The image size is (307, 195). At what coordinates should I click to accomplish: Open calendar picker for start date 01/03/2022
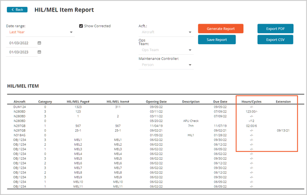[x=39, y=43]
